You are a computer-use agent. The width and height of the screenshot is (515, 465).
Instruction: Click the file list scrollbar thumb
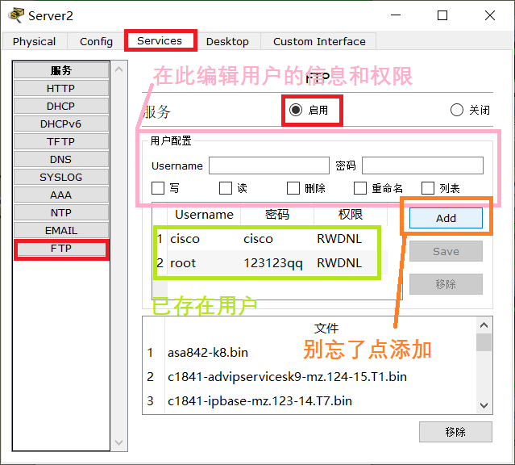point(484,342)
